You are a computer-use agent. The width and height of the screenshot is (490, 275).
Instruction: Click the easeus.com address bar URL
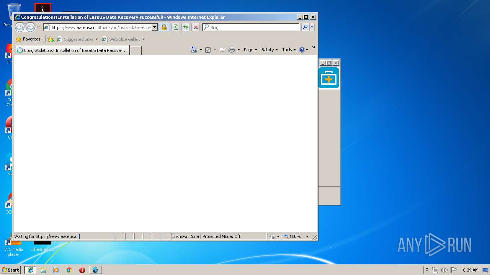[x=101, y=27]
